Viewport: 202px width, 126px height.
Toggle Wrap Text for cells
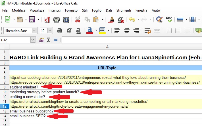click(x=147, y=31)
